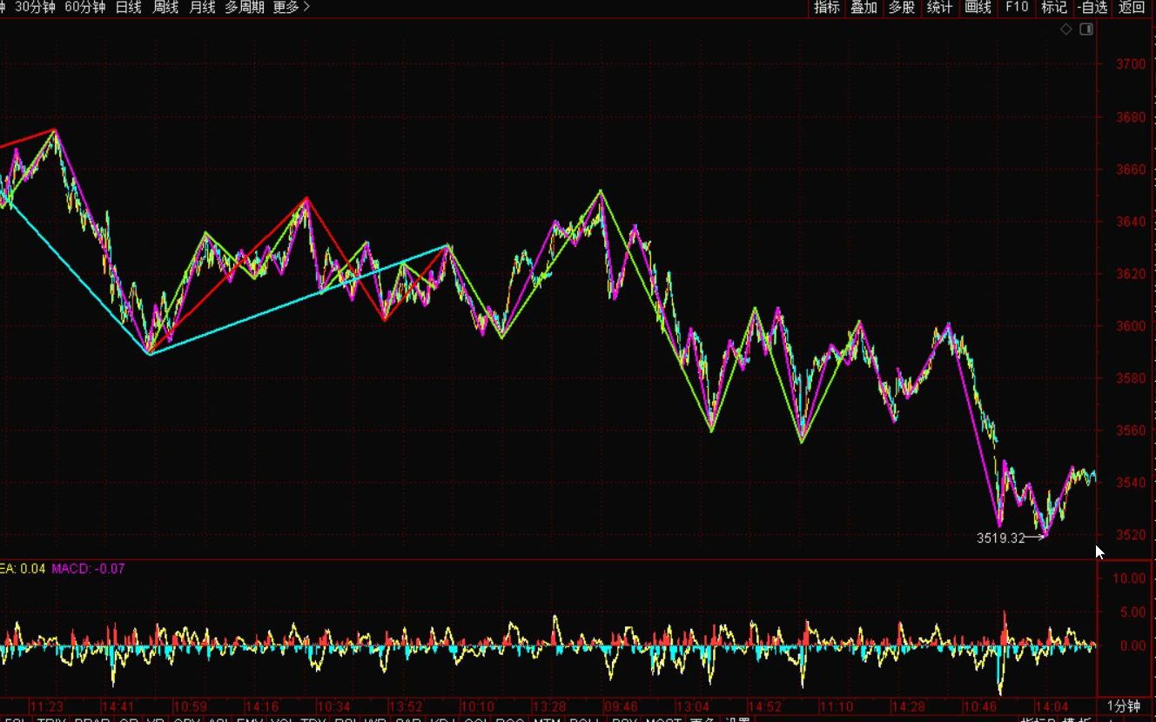The image size is (1156, 722).
Task: Select the 月线 monthly chart tab
Action: coord(202,7)
